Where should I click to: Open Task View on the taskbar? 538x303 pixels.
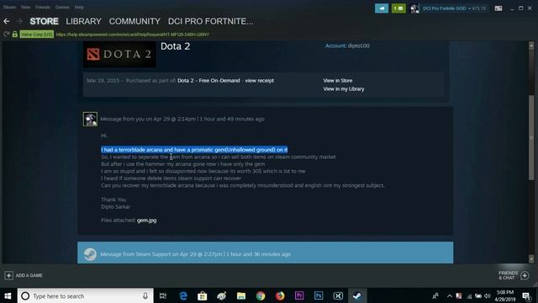pos(163,295)
